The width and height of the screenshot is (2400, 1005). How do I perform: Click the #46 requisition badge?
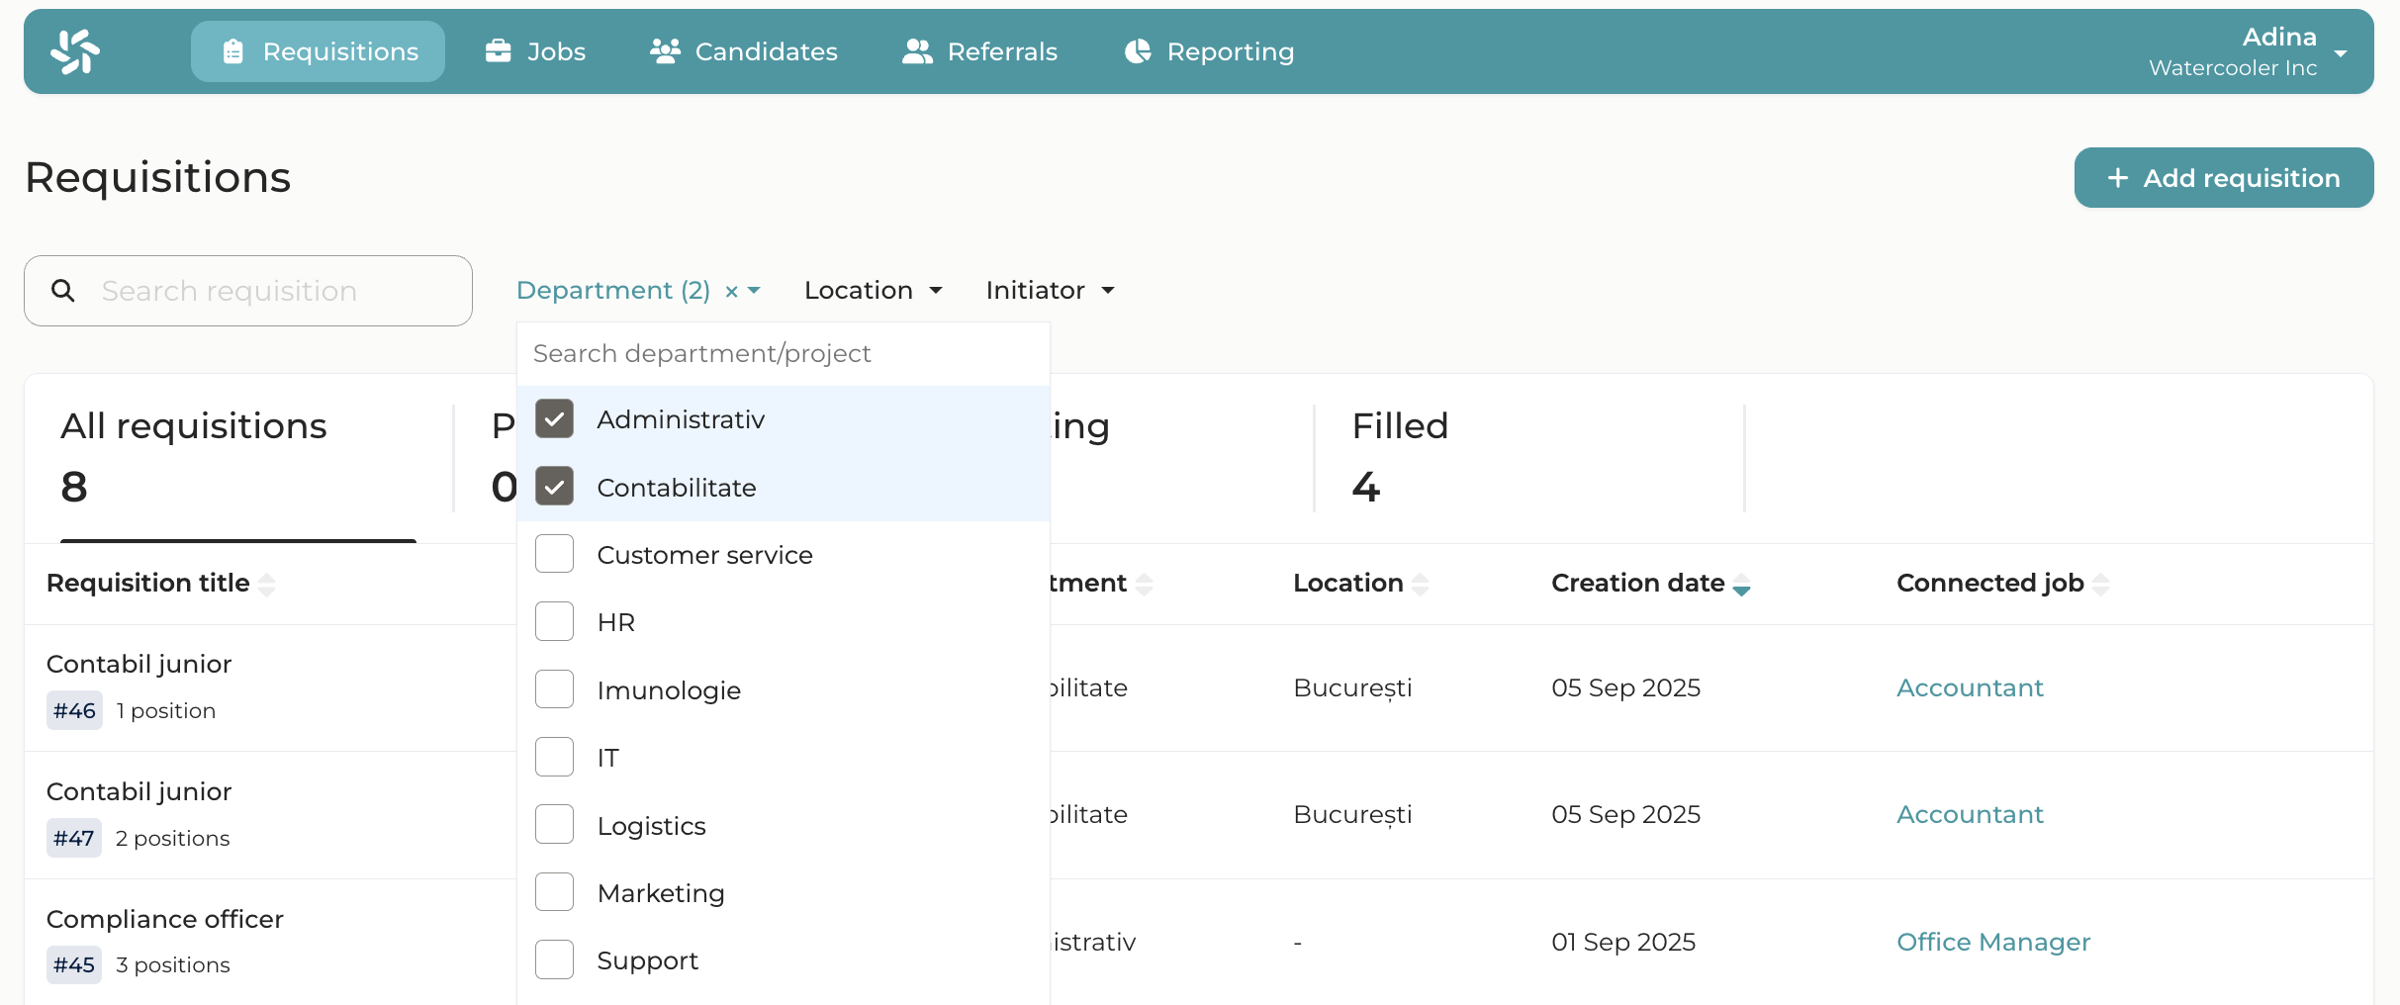[x=74, y=711]
